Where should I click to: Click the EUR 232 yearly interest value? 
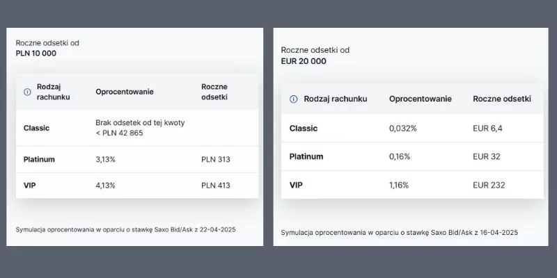[x=489, y=185]
